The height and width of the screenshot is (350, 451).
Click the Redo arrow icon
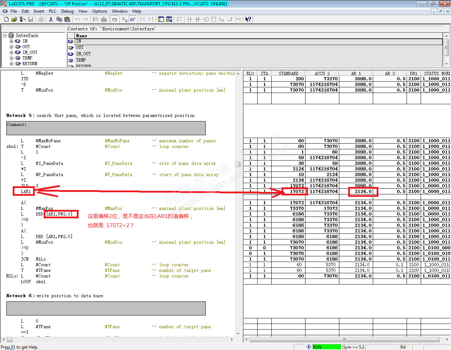(x=85, y=19)
